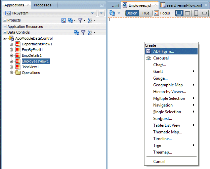The image size is (210, 169).
Task: Open the search-email-flow.xml tab
Action: click(x=184, y=5)
